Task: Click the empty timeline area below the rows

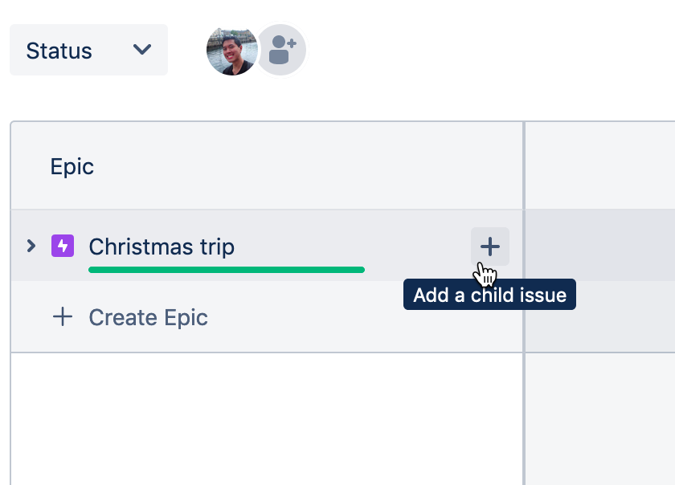Action: tap(599, 418)
